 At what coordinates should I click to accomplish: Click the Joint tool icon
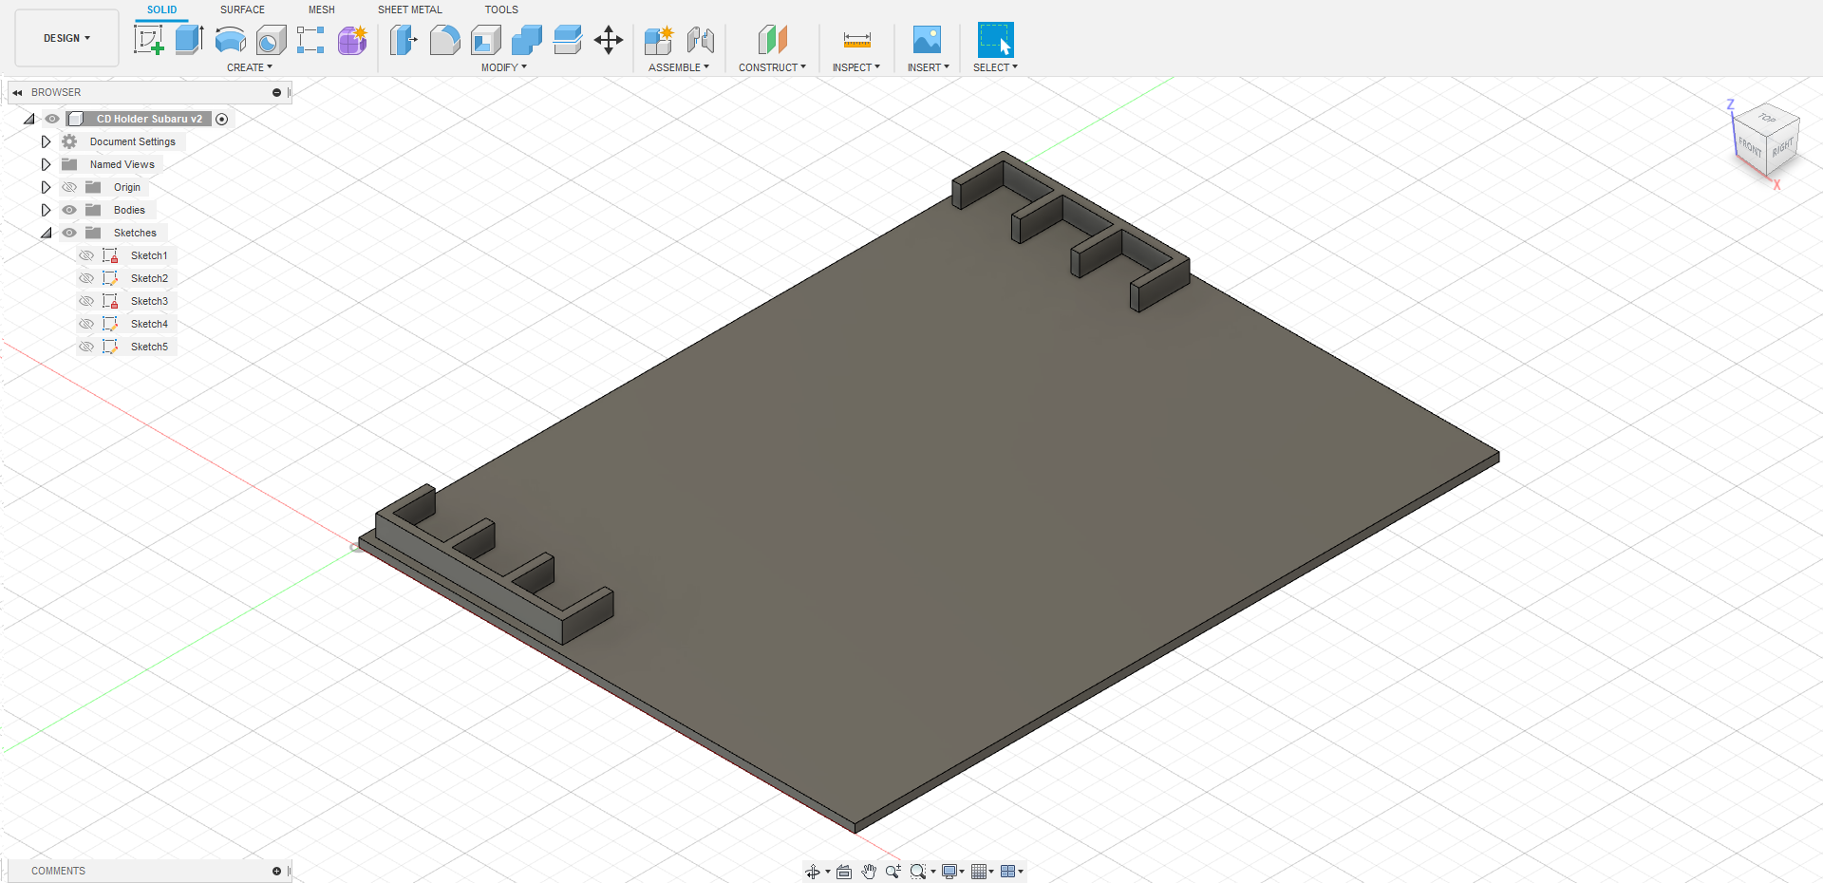coord(700,40)
